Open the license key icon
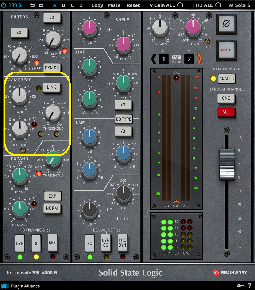This screenshot has width=255, height=290. click(x=240, y=286)
